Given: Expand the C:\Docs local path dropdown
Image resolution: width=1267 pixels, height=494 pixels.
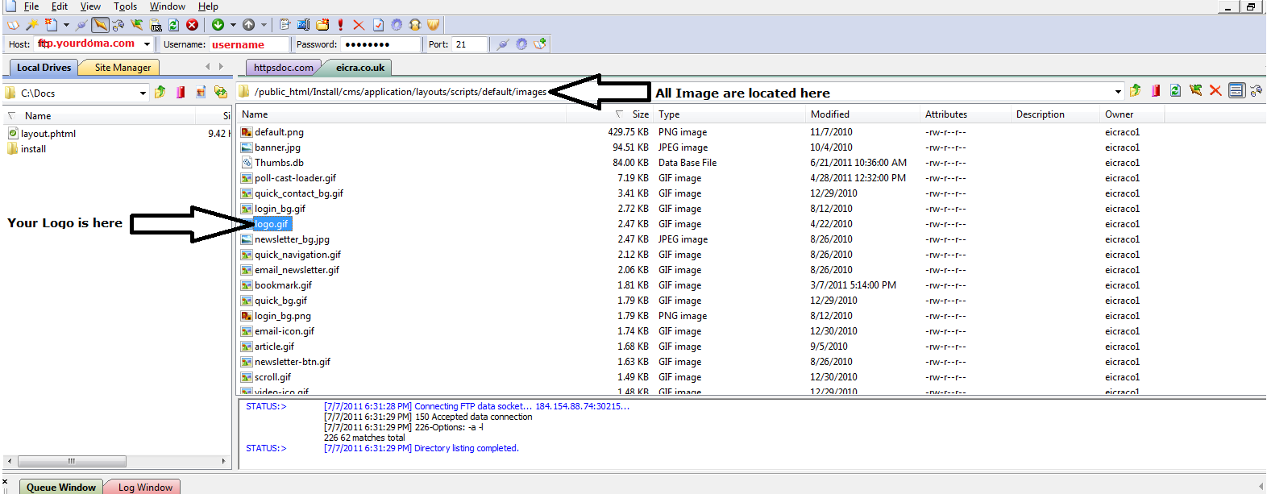Looking at the screenshot, I should (x=143, y=93).
